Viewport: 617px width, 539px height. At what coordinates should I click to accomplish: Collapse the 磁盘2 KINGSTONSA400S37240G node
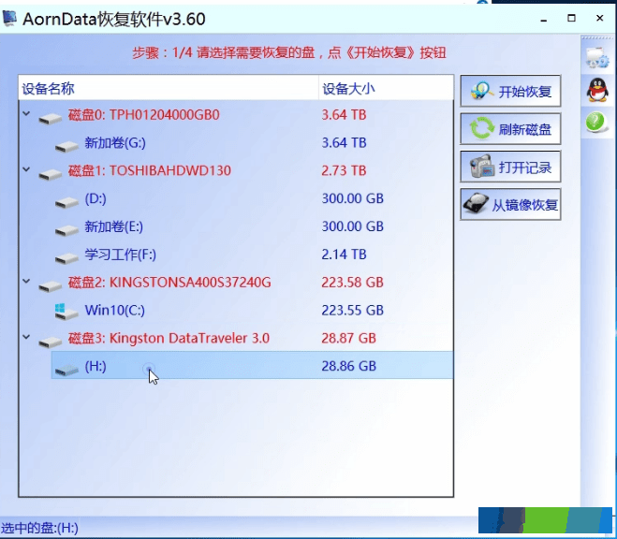tap(26, 282)
